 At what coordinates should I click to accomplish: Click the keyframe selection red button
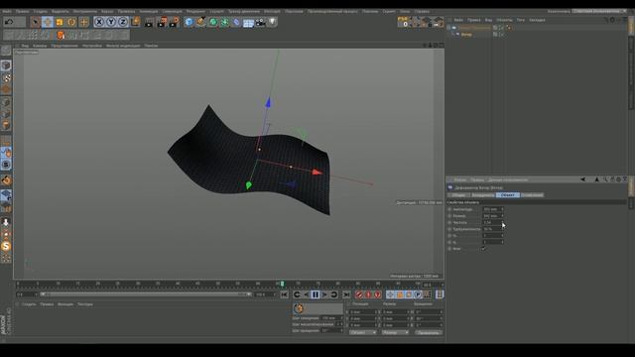(x=377, y=295)
